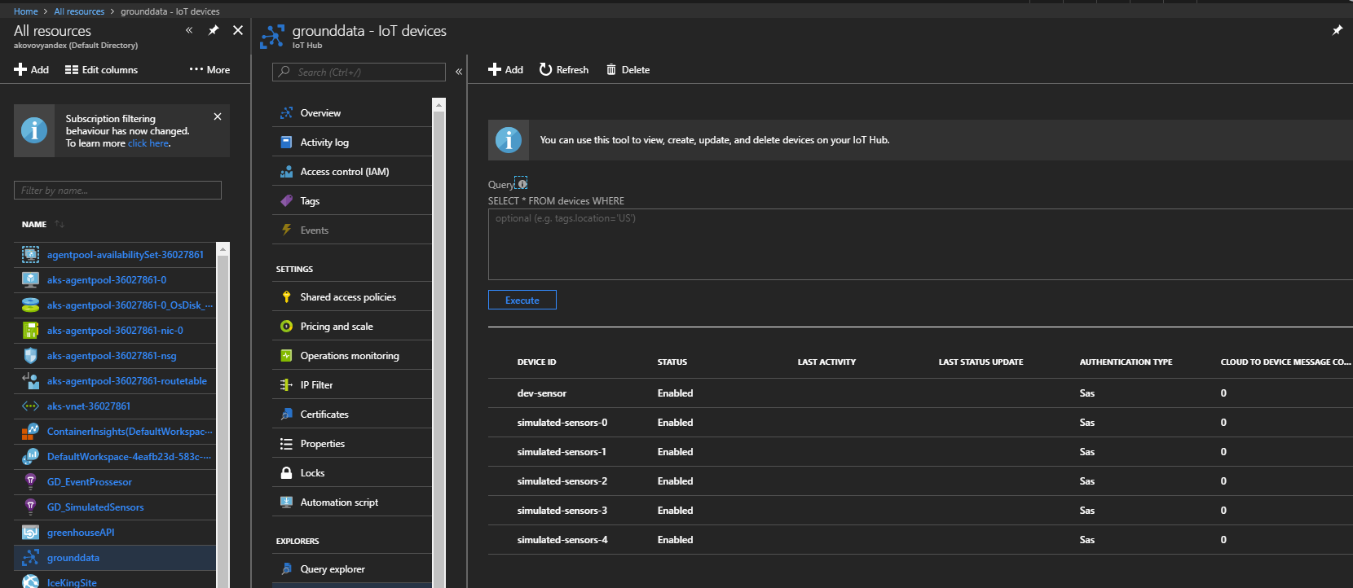The height and width of the screenshot is (588, 1353).
Task: Click Add in All resources toolbar
Action: (x=32, y=70)
